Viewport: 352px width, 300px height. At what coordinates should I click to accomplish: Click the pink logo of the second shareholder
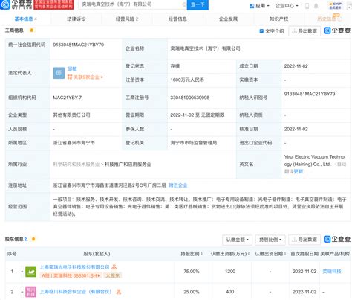pyautogui.click(x=31, y=292)
